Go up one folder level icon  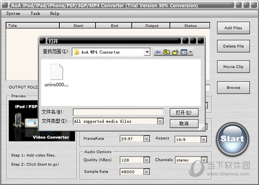click(167, 52)
